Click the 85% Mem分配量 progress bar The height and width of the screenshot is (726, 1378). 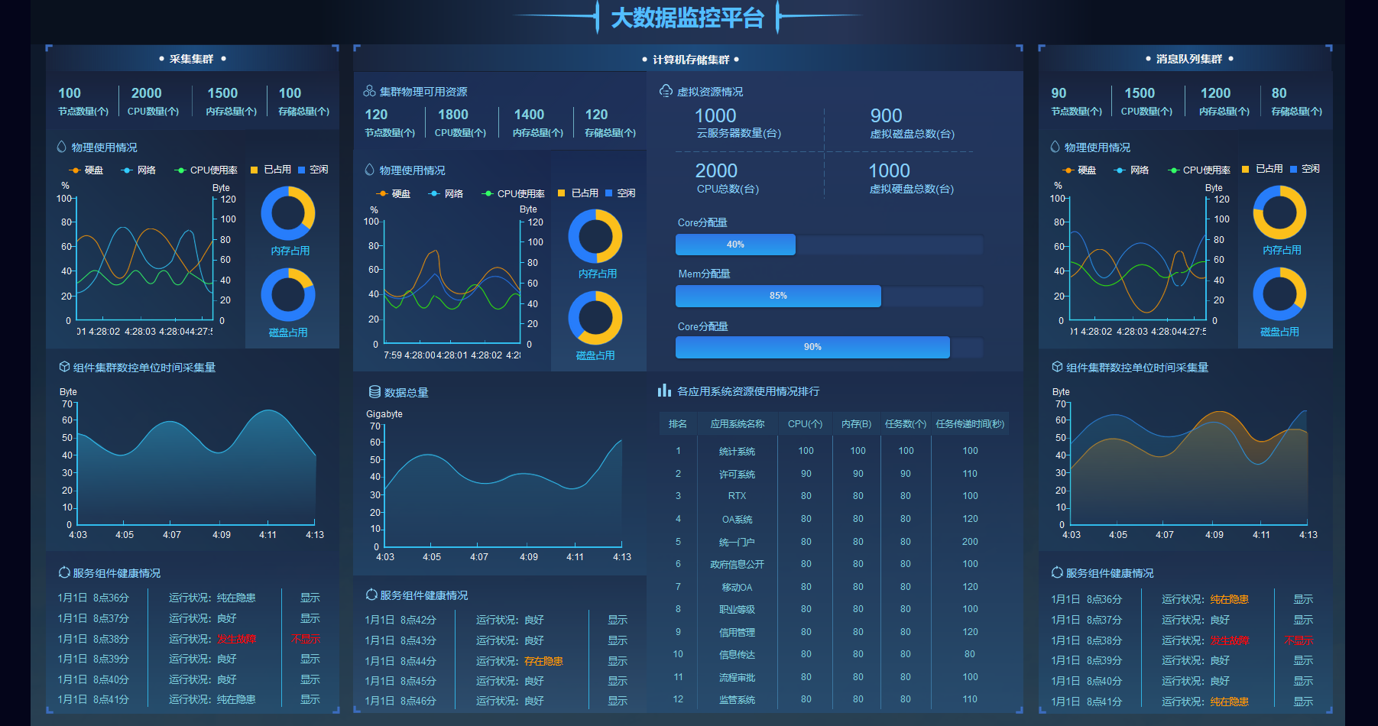click(829, 296)
